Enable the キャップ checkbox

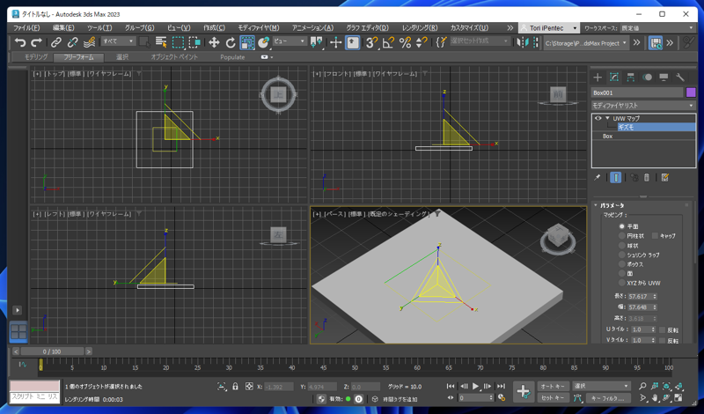(655, 235)
